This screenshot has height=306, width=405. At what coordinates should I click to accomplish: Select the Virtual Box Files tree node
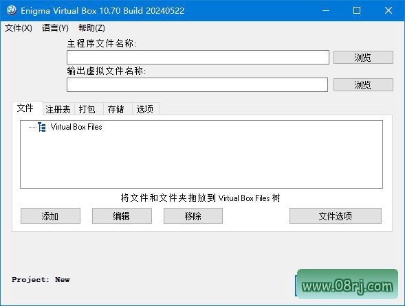(76, 127)
